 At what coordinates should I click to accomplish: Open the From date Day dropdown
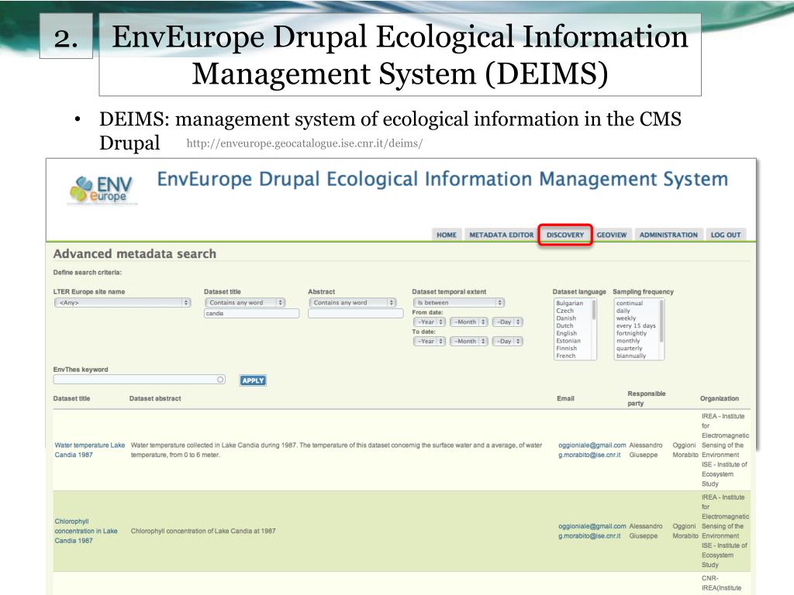coord(507,322)
